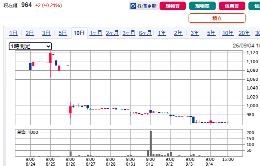Image resolution: width=260 pixels, height=166 pixels.
Task: Click the 積立 button
Action: [217, 18]
